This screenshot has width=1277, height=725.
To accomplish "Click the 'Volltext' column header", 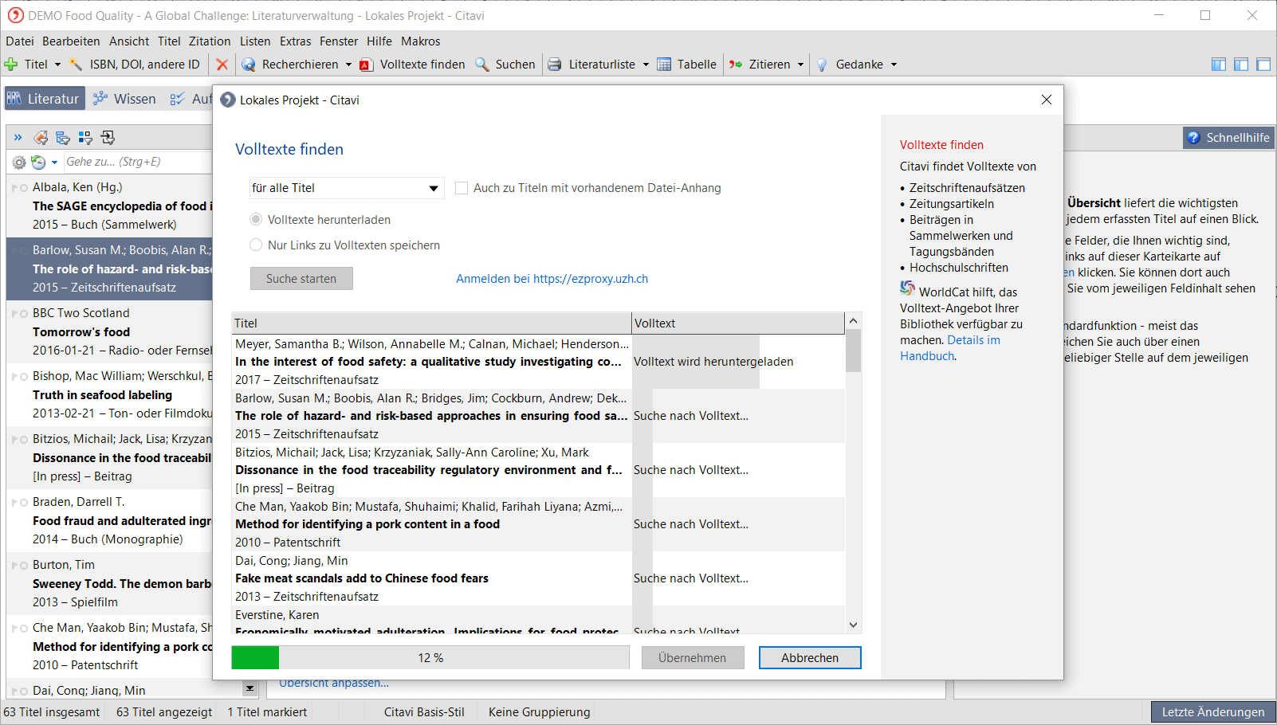I will (737, 323).
